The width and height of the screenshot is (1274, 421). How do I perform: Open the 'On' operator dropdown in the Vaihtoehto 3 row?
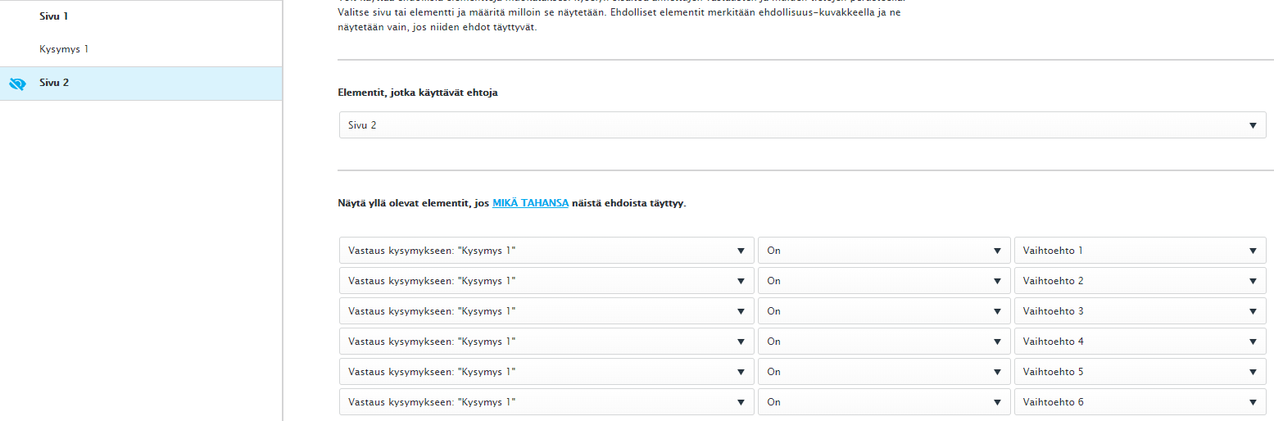click(x=884, y=311)
